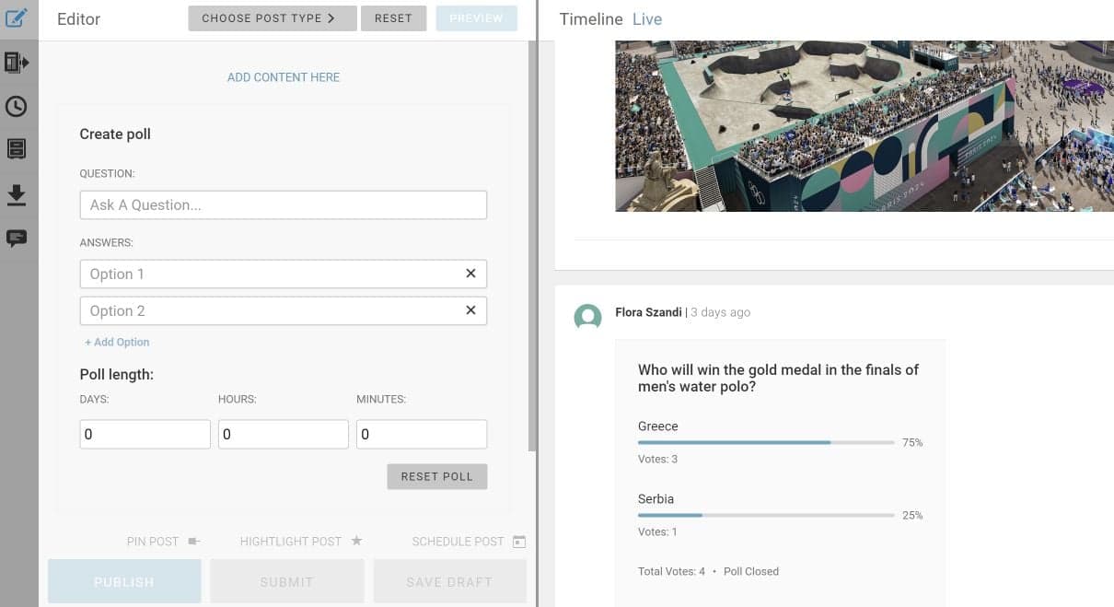Select the Serbia poll answer
This screenshot has height=607, width=1114.
click(656, 499)
